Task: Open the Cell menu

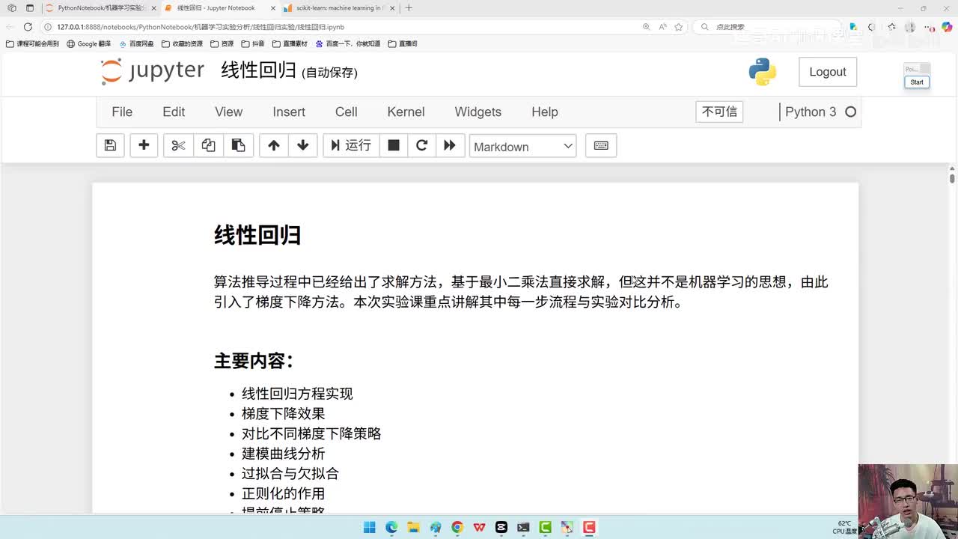Action: [x=346, y=112]
